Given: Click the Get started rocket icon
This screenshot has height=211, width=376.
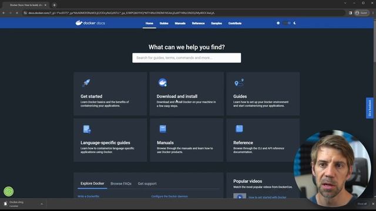Looking at the screenshot, I should click(x=86, y=83).
